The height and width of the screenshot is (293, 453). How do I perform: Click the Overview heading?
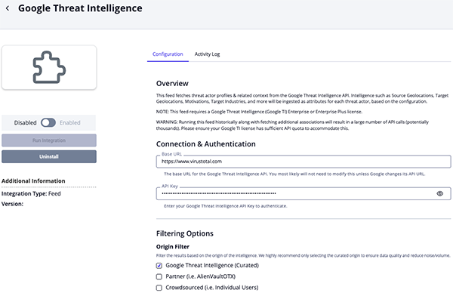[172, 84]
